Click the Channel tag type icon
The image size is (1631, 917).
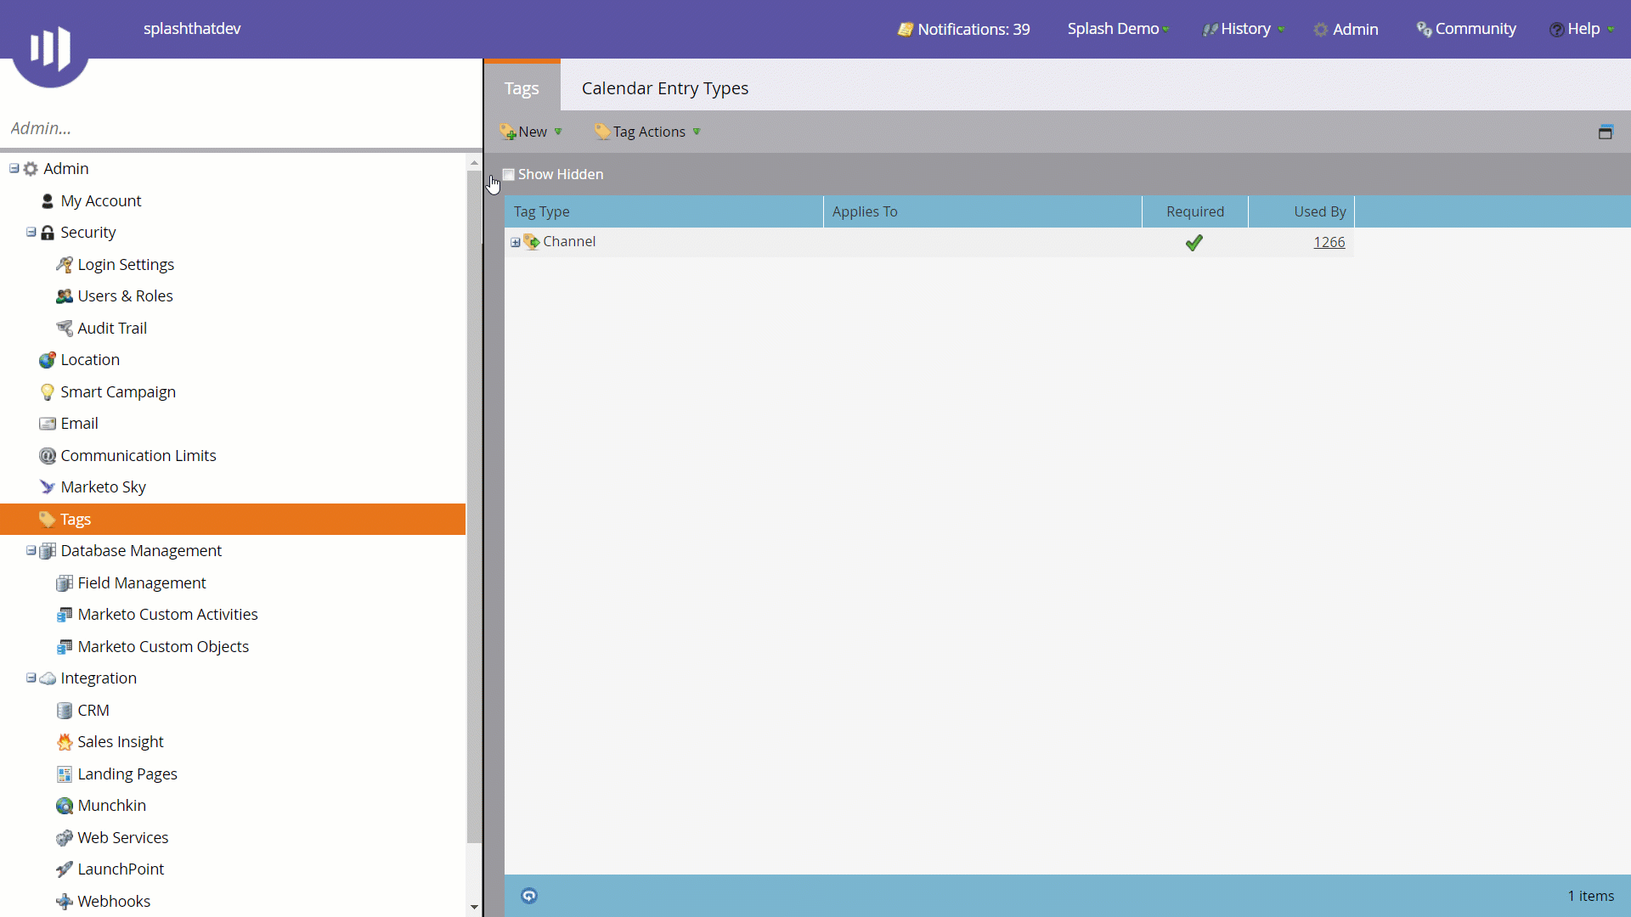(532, 242)
